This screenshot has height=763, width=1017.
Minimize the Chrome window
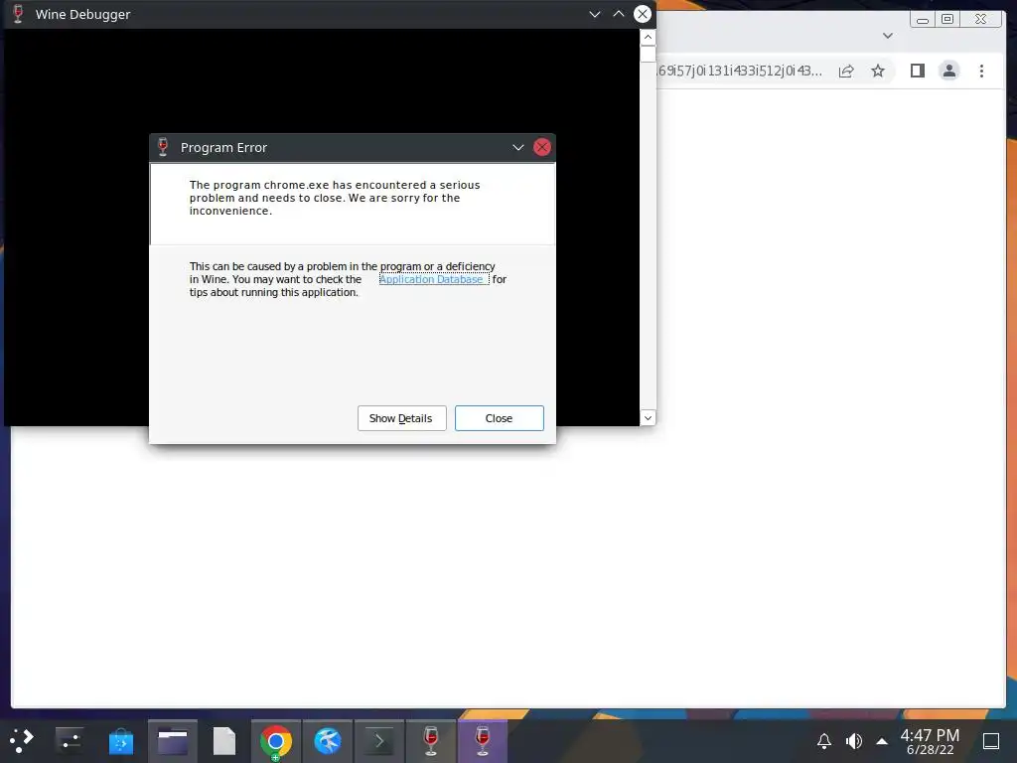coord(922,20)
